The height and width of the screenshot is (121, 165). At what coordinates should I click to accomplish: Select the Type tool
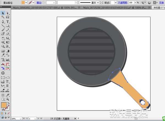[8, 22]
